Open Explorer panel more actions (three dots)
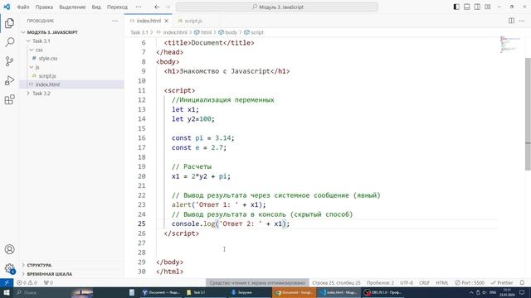The height and width of the screenshot is (298, 531). [x=115, y=21]
